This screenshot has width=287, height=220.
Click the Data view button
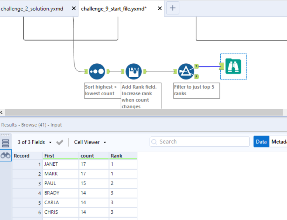pyautogui.click(x=261, y=142)
